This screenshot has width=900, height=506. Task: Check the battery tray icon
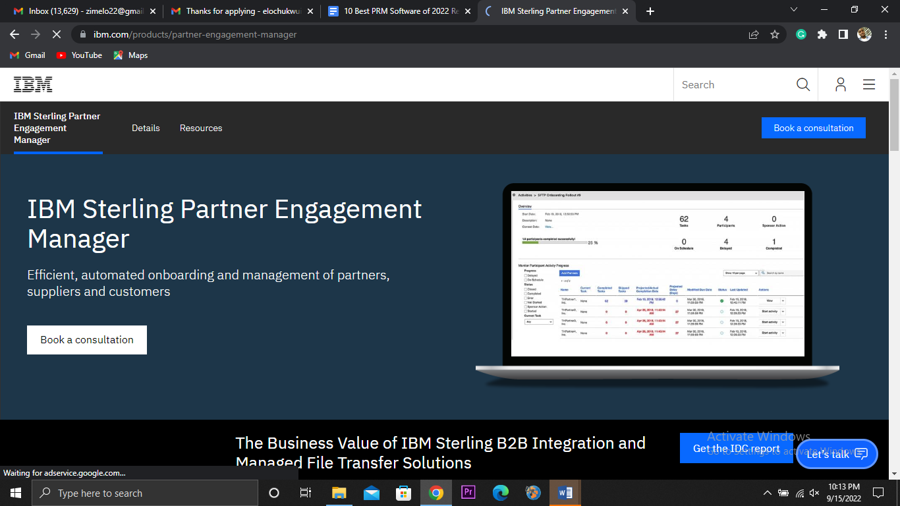783,493
